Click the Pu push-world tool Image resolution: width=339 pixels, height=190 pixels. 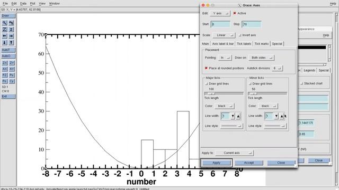point(12,75)
